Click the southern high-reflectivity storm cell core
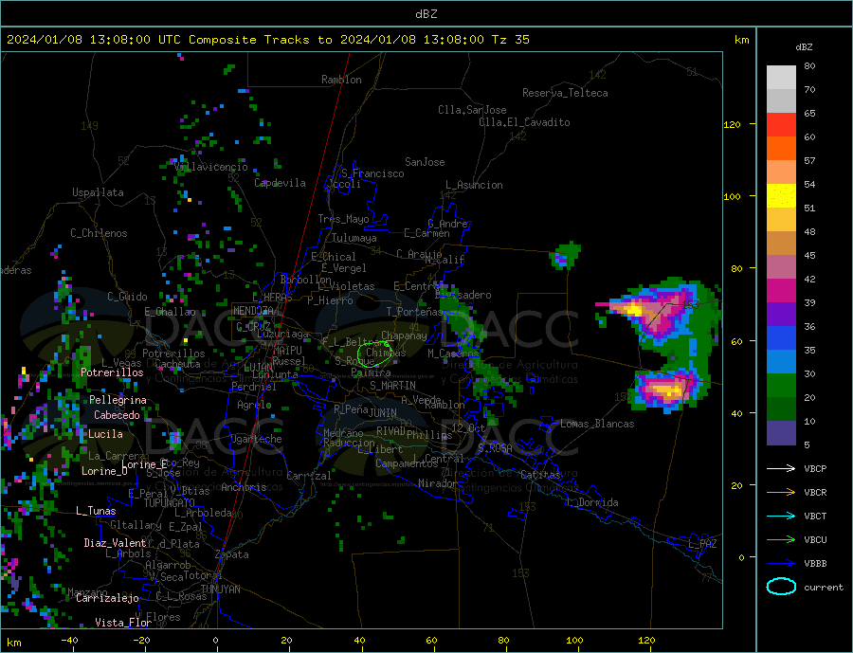The image size is (853, 653). coord(666,390)
